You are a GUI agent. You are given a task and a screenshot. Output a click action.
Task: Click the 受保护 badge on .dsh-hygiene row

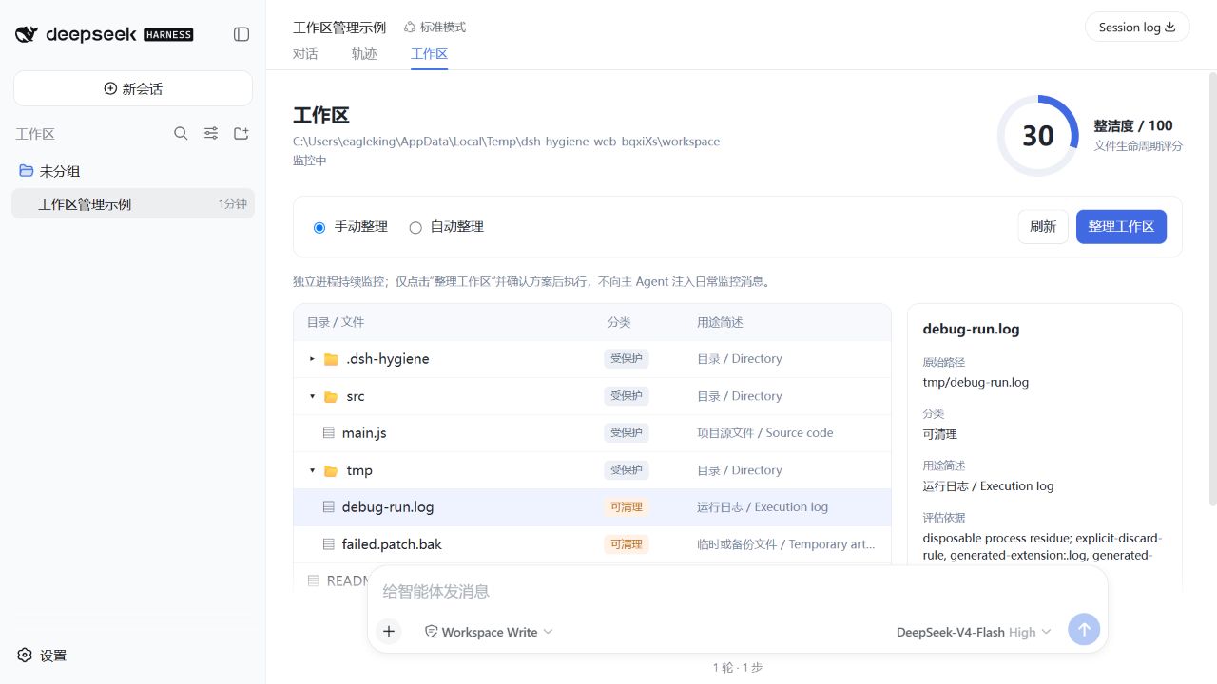627,359
